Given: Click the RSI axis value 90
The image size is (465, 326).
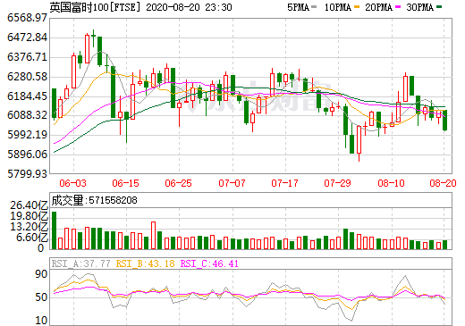Looking at the screenshot, I should point(41,274).
